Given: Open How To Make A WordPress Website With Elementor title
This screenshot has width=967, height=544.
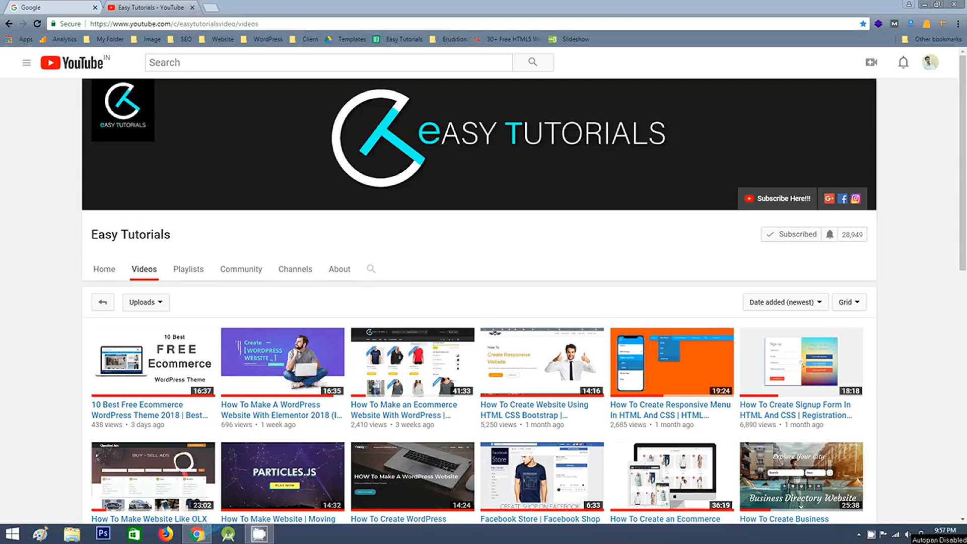Looking at the screenshot, I should click(x=282, y=410).
